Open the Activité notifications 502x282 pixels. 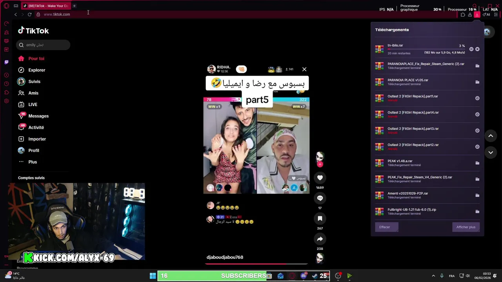click(31, 127)
